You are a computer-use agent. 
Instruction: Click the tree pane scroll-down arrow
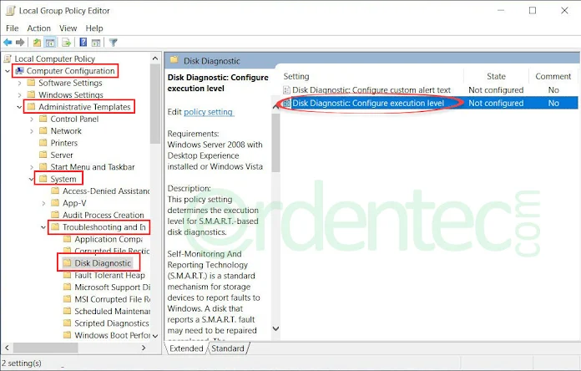[155, 336]
